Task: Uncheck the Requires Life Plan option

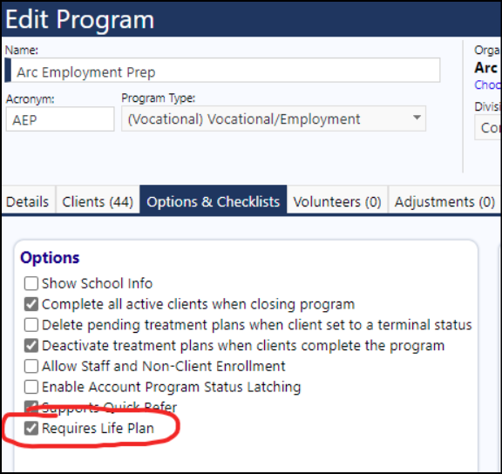Action: click(x=31, y=428)
